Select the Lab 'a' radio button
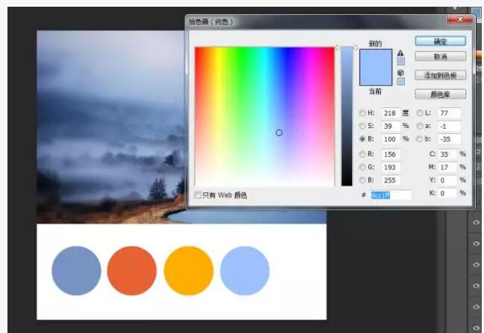Viewport: 484px width, 333px height. [x=420, y=126]
